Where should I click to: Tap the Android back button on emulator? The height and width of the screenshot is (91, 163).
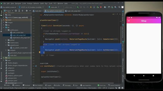coord(134,76)
